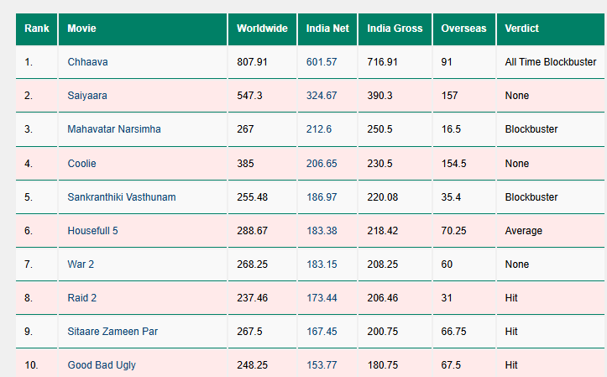607x377 pixels.
Task: Select India Net value 153.77
Action: tap(322, 365)
